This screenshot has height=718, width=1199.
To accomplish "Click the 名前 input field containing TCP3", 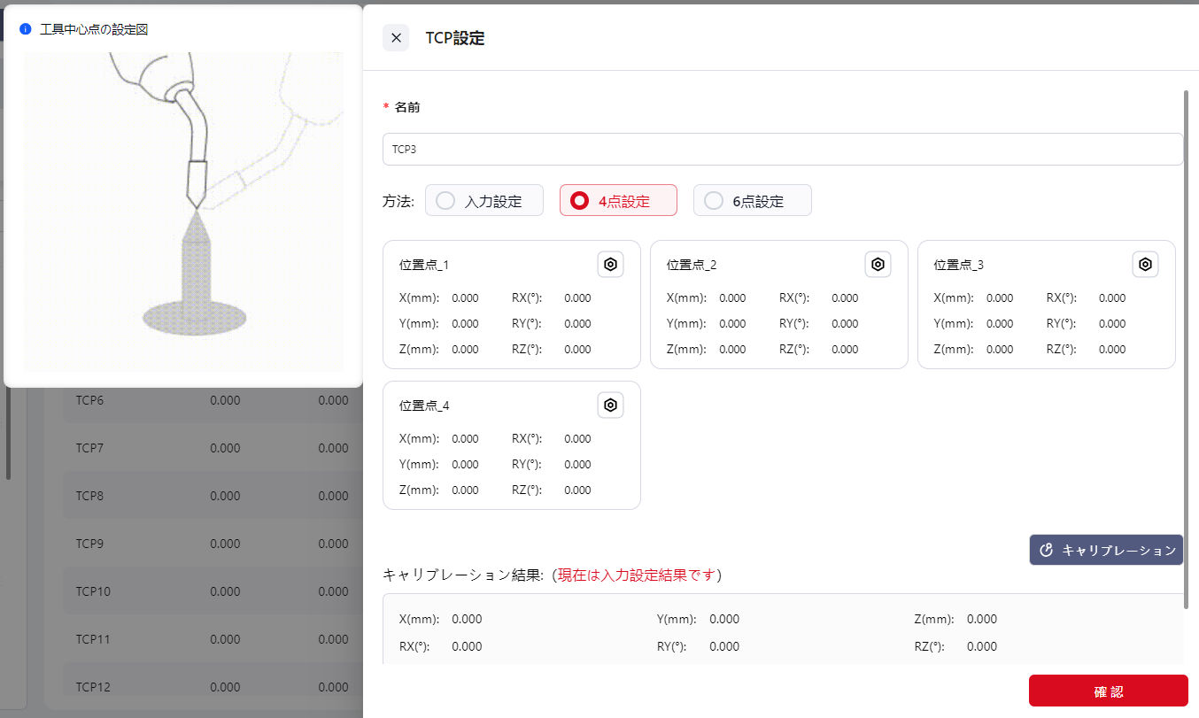I will click(x=782, y=150).
